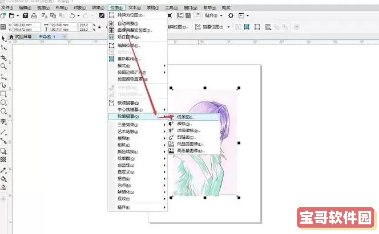Select 详细徽标 in the submenu

click(193, 130)
